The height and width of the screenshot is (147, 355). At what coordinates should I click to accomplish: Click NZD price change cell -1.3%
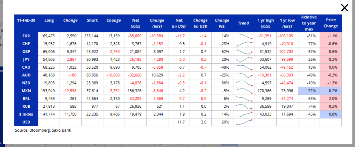[x=331, y=83]
